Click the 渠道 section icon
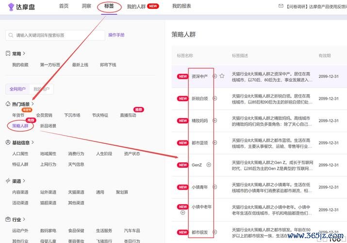 (8, 181)
